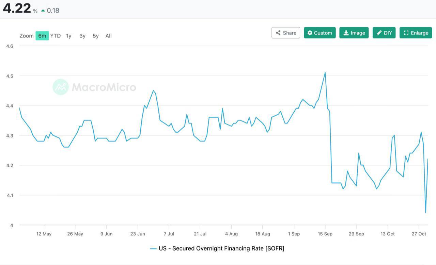Select the 1y zoom range

pos(69,36)
